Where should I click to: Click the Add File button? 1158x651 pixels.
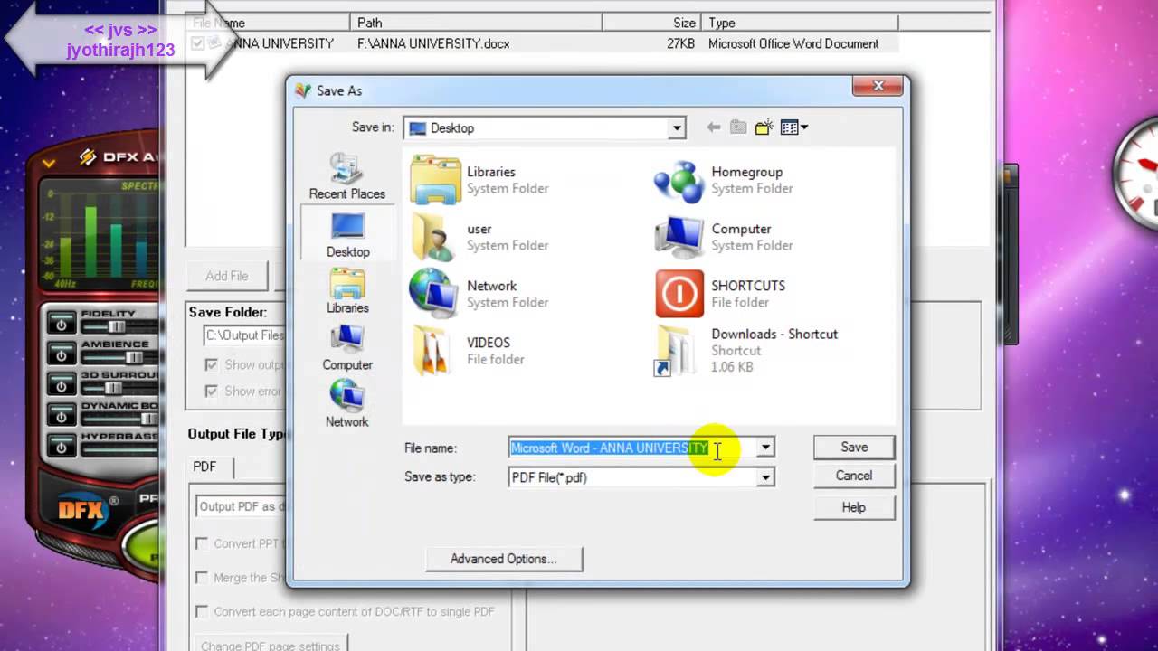click(227, 276)
